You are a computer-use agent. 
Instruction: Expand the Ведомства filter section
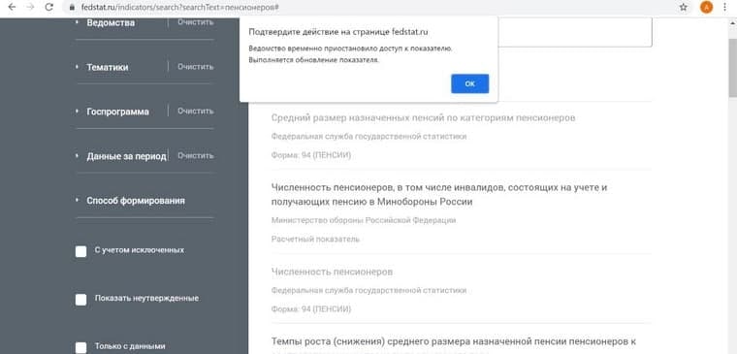pos(111,23)
